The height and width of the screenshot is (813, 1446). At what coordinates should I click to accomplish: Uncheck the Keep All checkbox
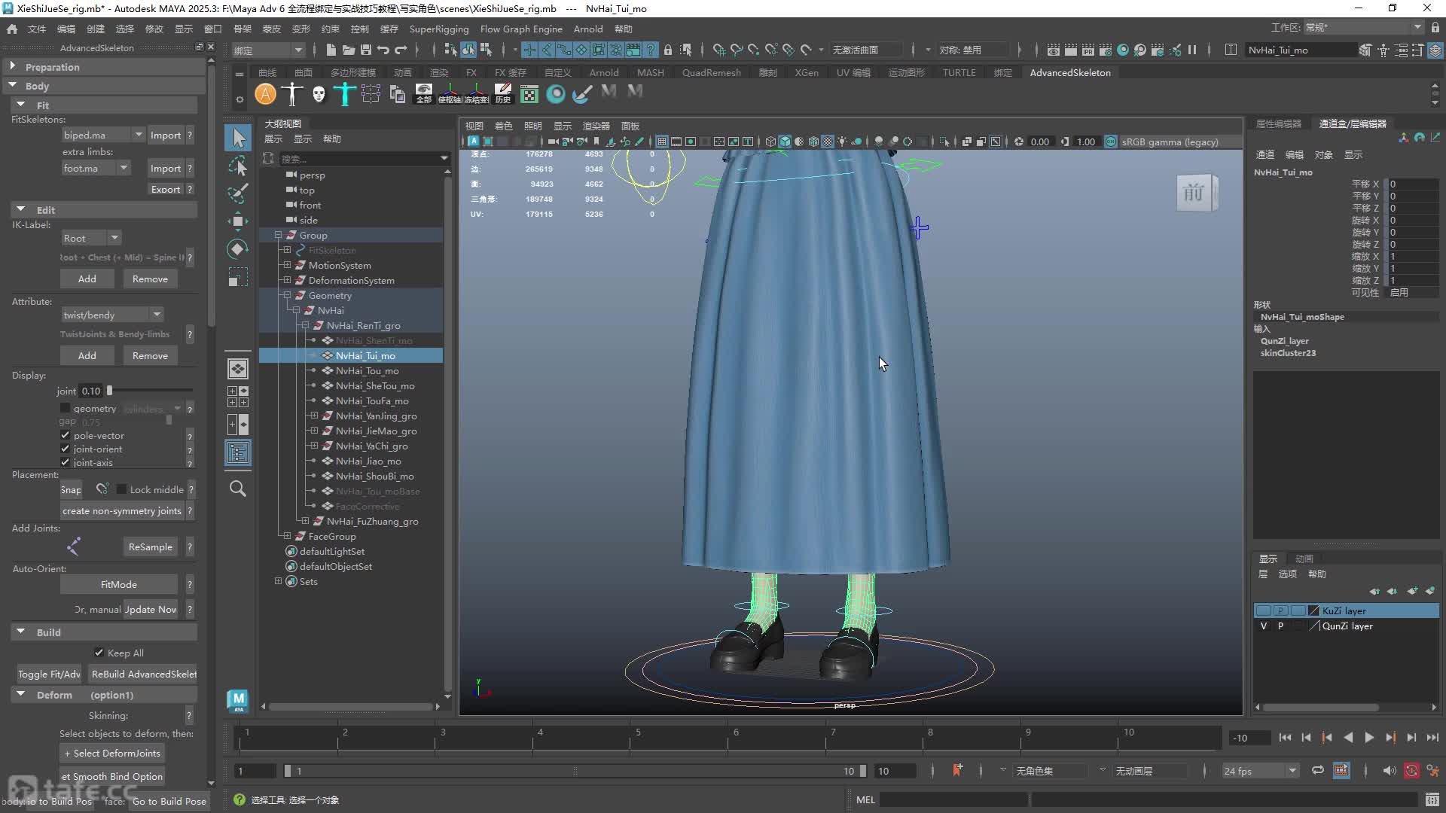tap(99, 652)
